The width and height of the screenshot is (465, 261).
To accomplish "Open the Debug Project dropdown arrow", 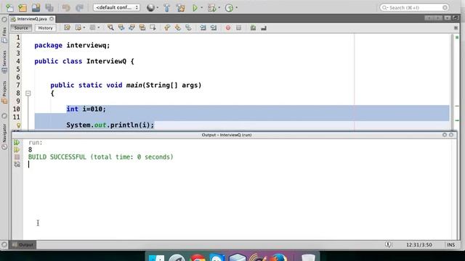I will tap(219, 8).
